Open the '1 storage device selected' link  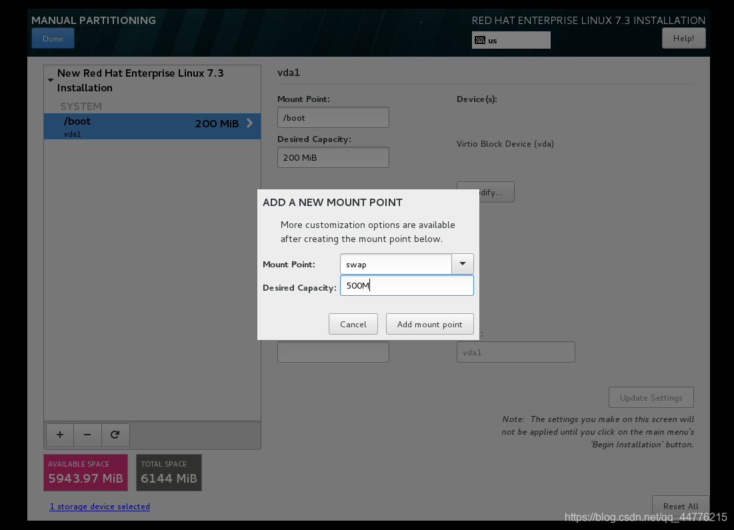pos(100,507)
